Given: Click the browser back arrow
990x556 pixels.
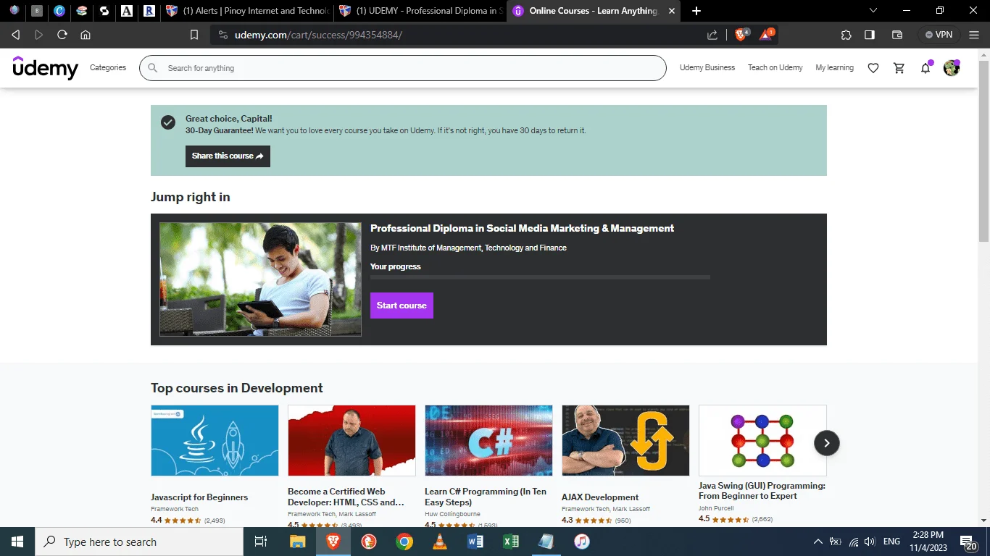Looking at the screenshot, I should (x=16, y=35).
